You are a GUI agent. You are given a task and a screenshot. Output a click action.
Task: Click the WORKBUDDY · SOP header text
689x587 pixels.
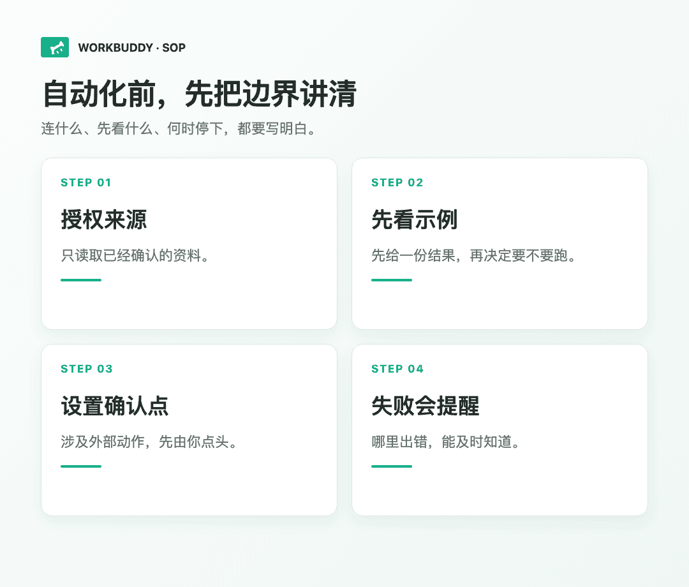[x=132, y=47]
